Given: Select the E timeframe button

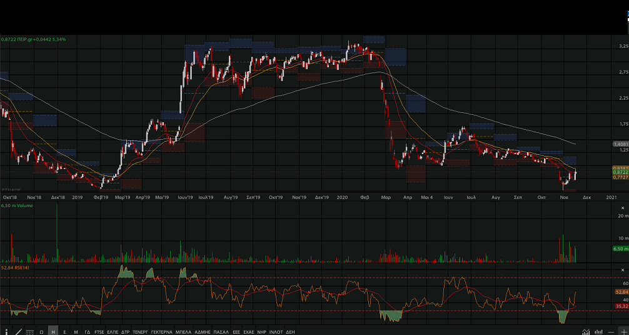Looking at the screenshot, I should 64,331.
